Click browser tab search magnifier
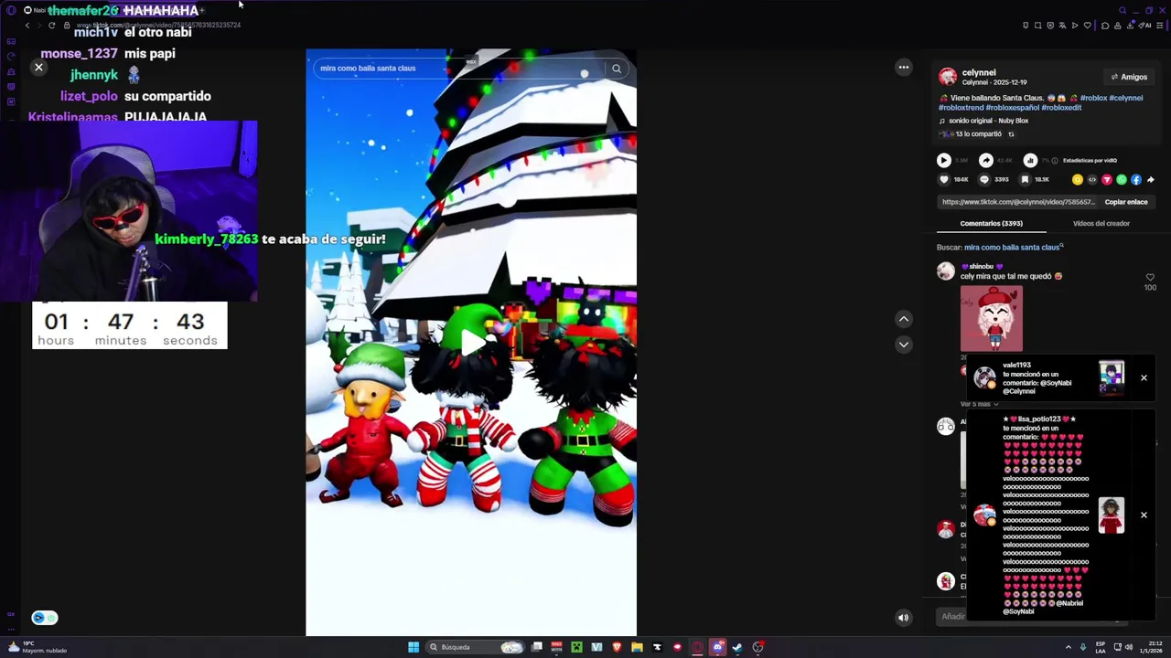Screen dimensions: 1171x658 tap(1123, 10)
